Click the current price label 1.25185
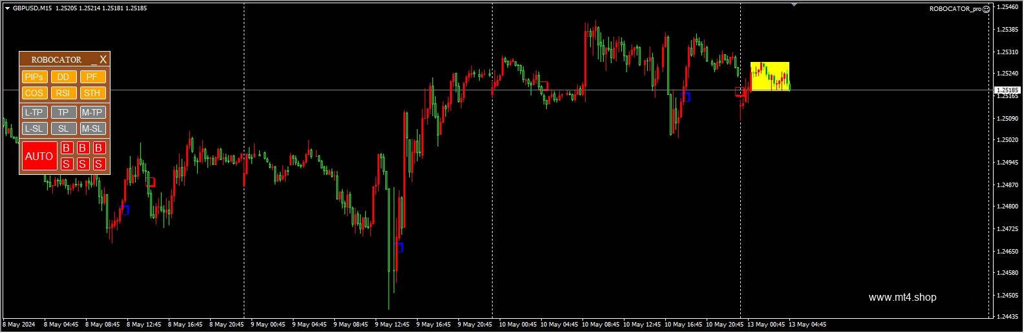This screenshot has height=333, width=1024. (1008, 90)
